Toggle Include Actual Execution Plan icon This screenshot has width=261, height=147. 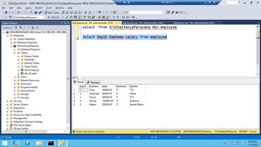[x=85, y=17]
